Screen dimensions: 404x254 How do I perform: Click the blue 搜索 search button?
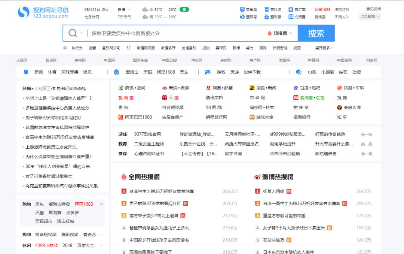coord(316,33)
